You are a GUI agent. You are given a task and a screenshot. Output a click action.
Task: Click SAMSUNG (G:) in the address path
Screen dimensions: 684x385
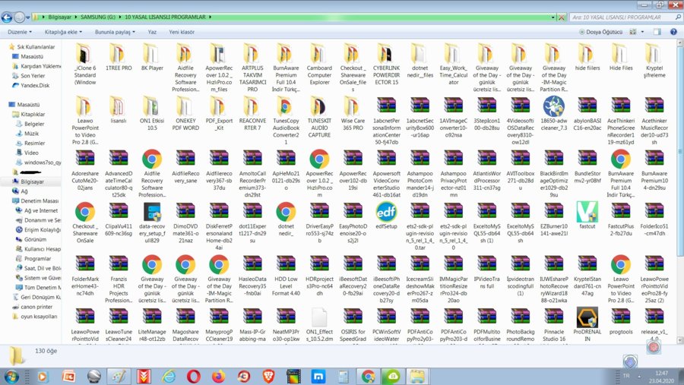[98, 16]
